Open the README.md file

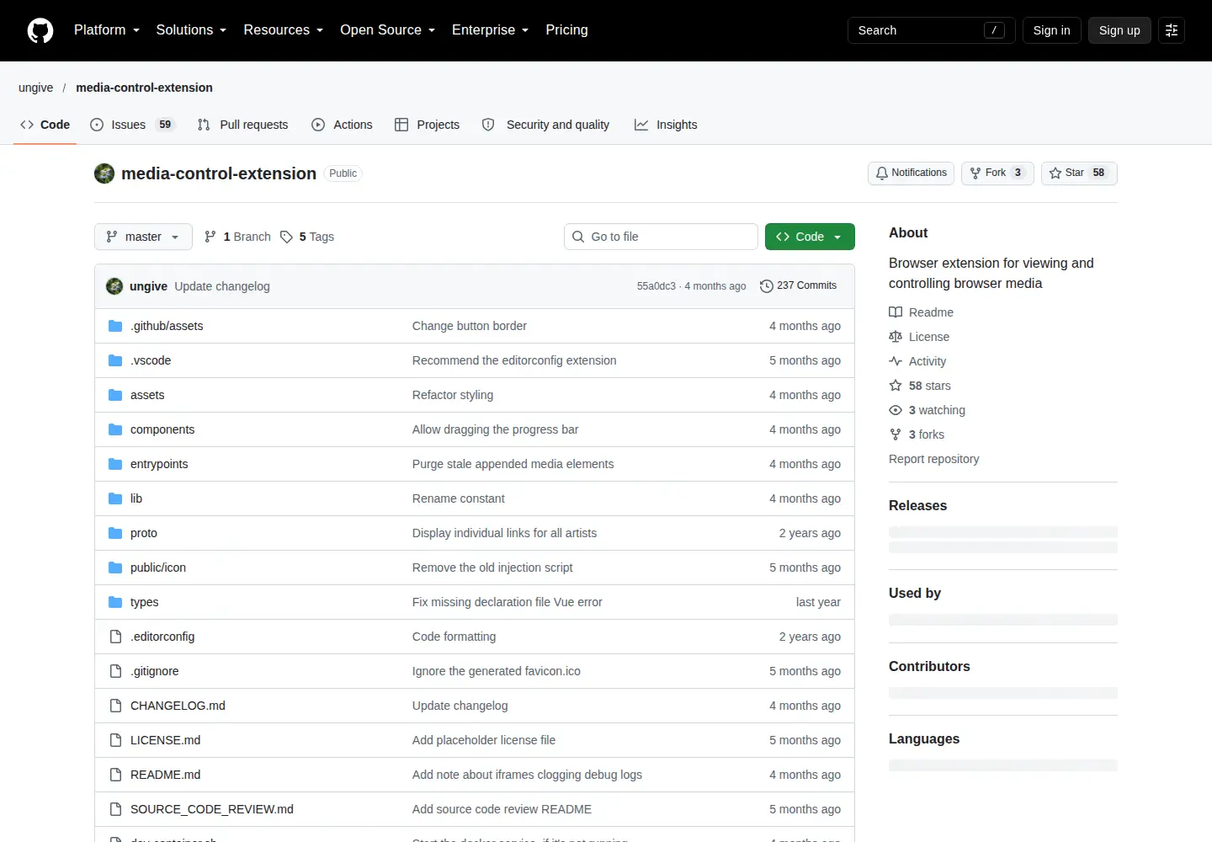pos(165,775)
